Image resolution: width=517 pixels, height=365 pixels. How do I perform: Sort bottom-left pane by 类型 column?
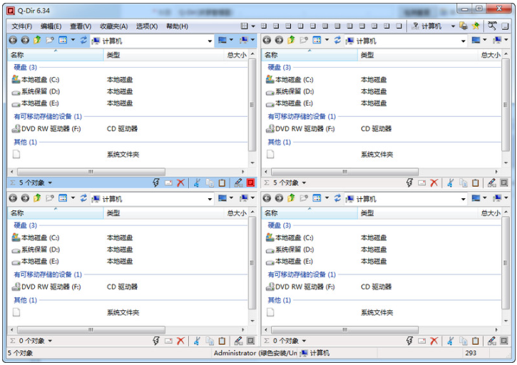point(163,213)
